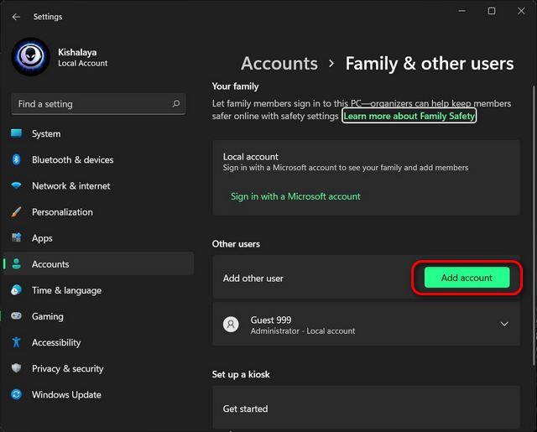Click the Add account button

tap(467, 278)
